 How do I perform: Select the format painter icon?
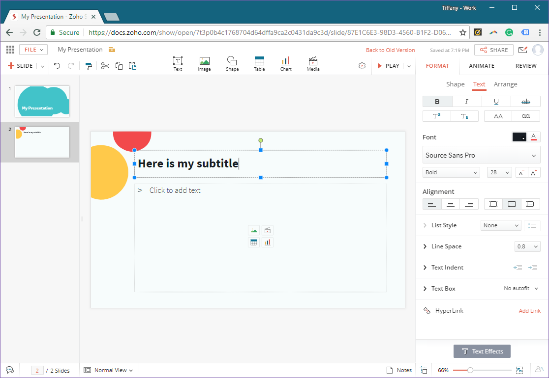point(89,66)
